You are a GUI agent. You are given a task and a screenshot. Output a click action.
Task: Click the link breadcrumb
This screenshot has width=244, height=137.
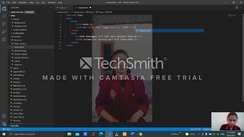click(x=110, y=12)
